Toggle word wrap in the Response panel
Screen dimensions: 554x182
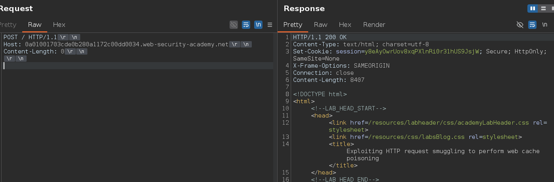[532, 25]
